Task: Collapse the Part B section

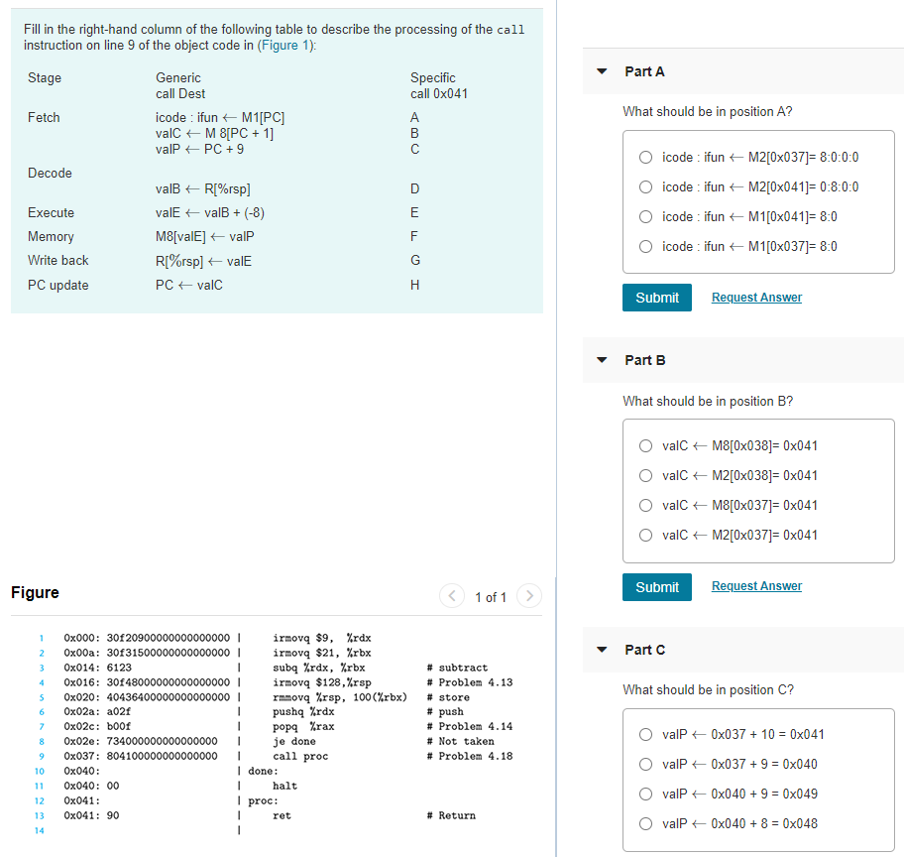Action: [x=600, y=360]
